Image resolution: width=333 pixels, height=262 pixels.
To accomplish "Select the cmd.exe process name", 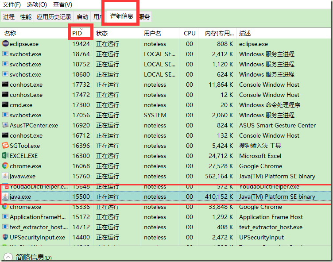I will point(21,105).
